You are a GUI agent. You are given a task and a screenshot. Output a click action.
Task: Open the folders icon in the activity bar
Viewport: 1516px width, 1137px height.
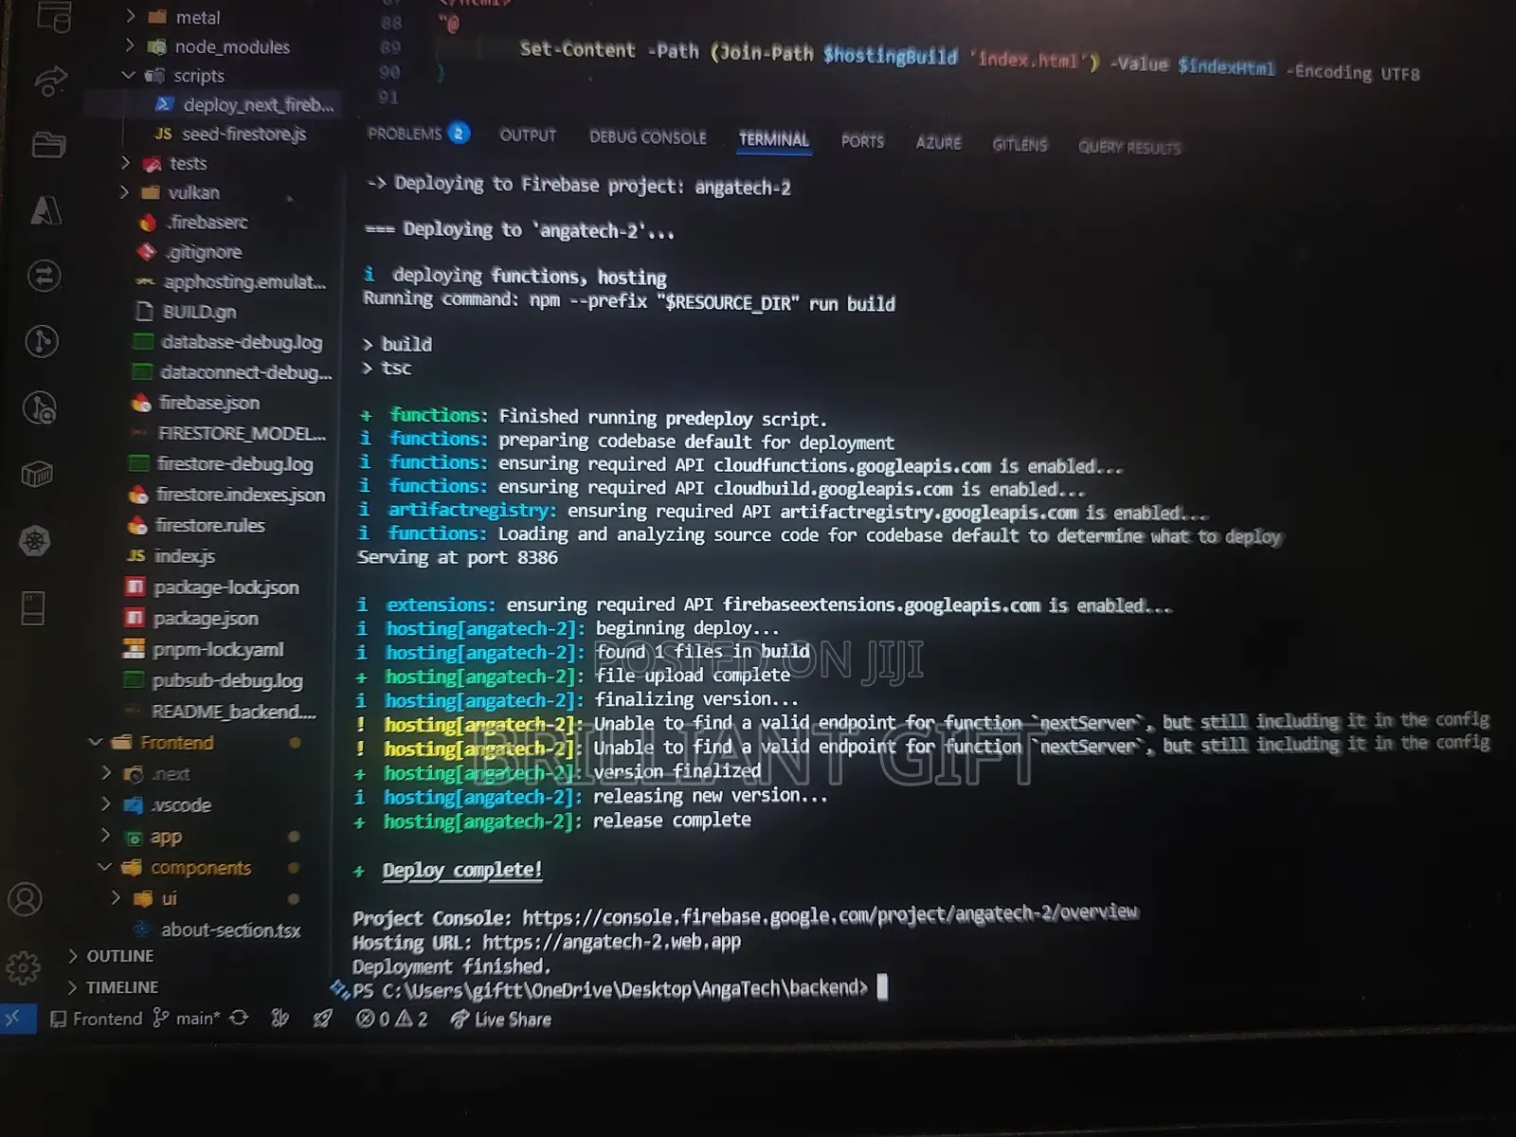(x=48, y=145)
